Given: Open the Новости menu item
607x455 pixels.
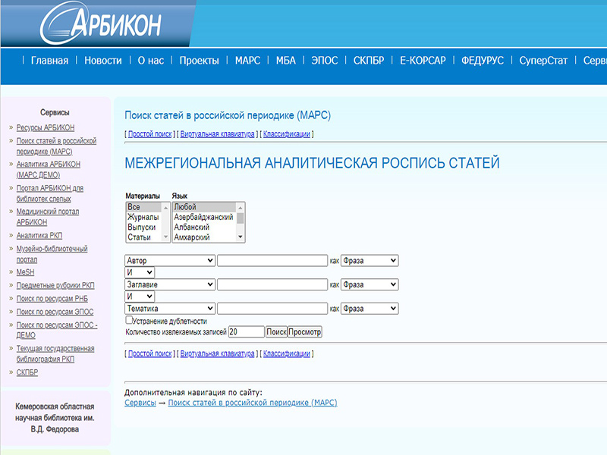Looking at the screenshot, I should 103,61.
